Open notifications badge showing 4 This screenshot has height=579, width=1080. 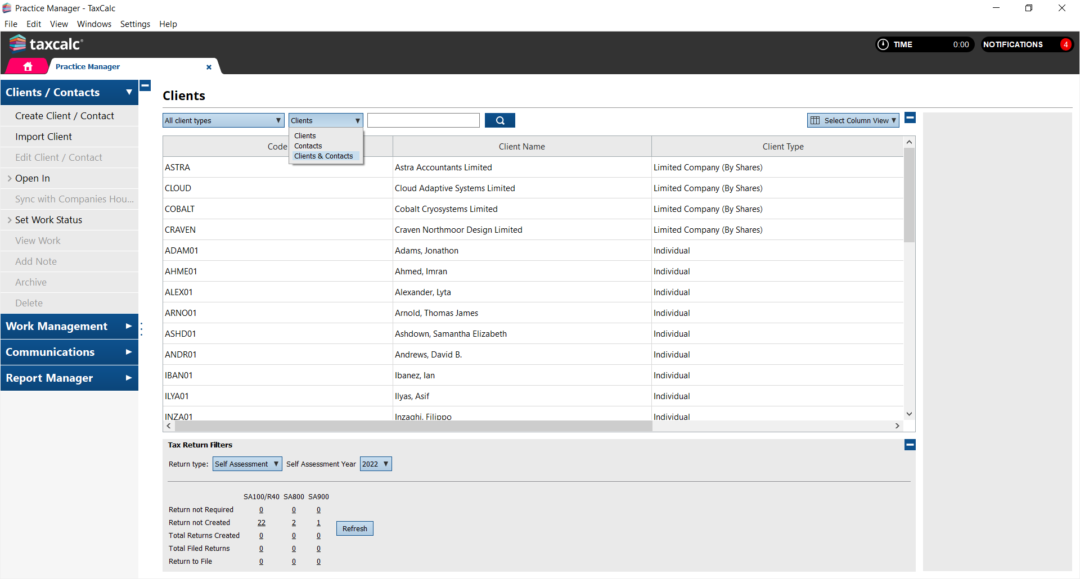click(x=1065, y=44)
